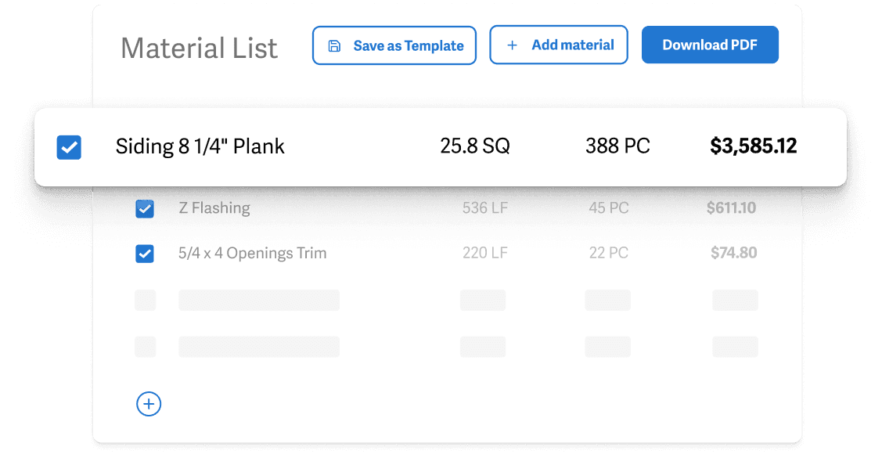The image size is (882, 454).
Task: Click the plus icon in Add material button
Action: tap(513, 45)
